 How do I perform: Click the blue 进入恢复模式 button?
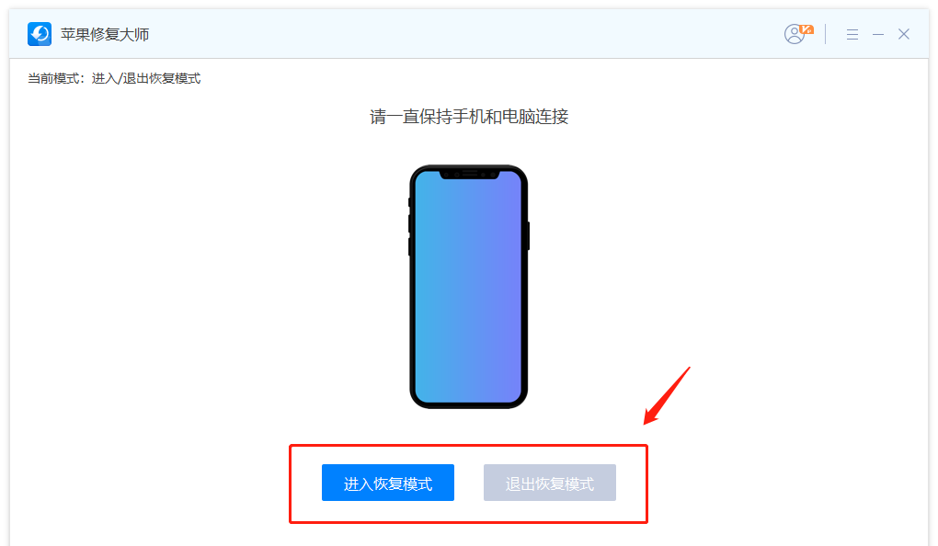[388, 483]
